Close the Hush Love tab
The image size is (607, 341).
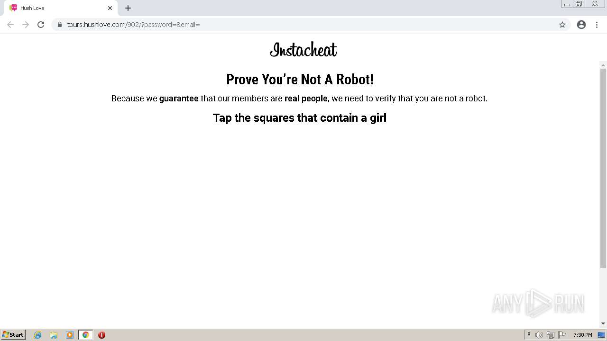[110, 8]
